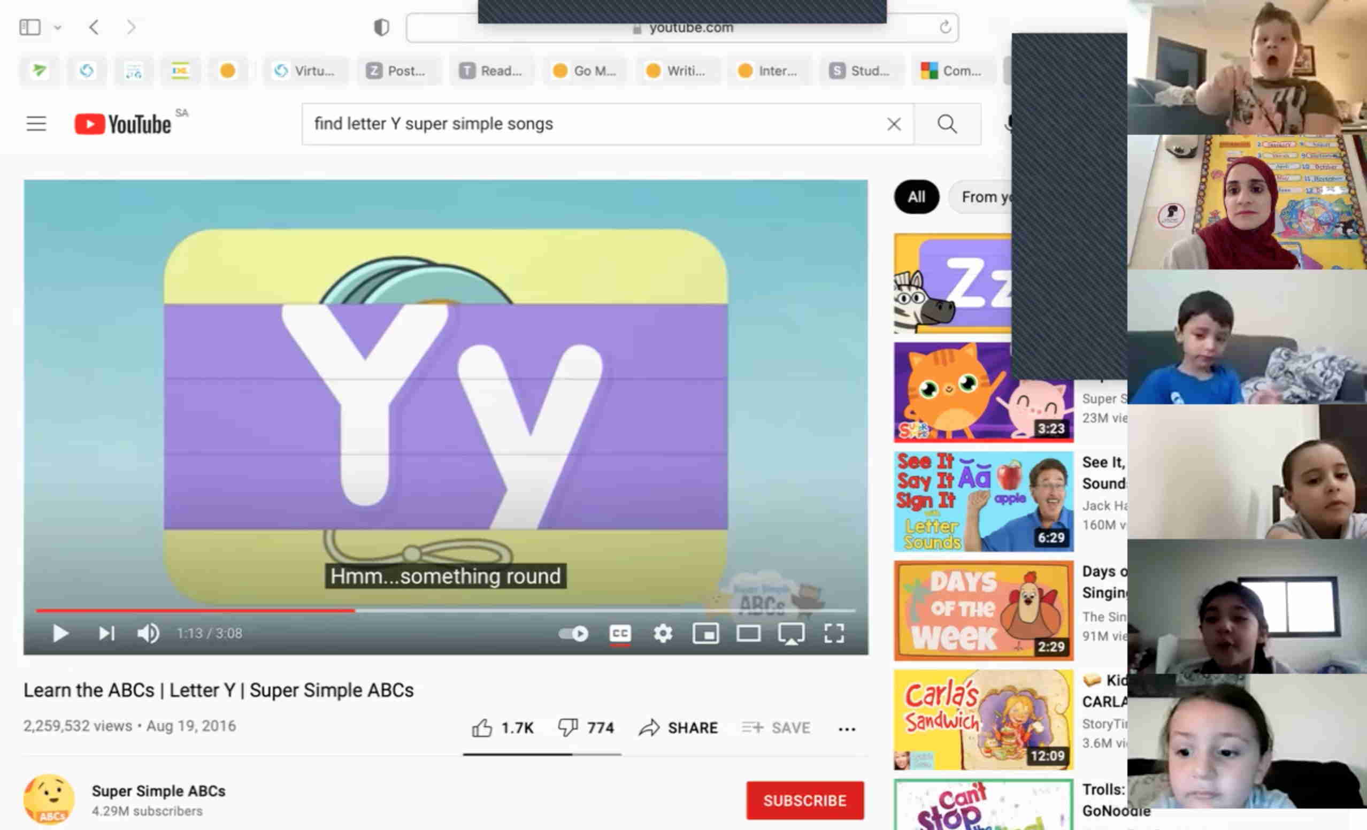Open Carla's Sandwich video thumbnail
This screenshot has width=1367, height=830.
tap(984, 720)
